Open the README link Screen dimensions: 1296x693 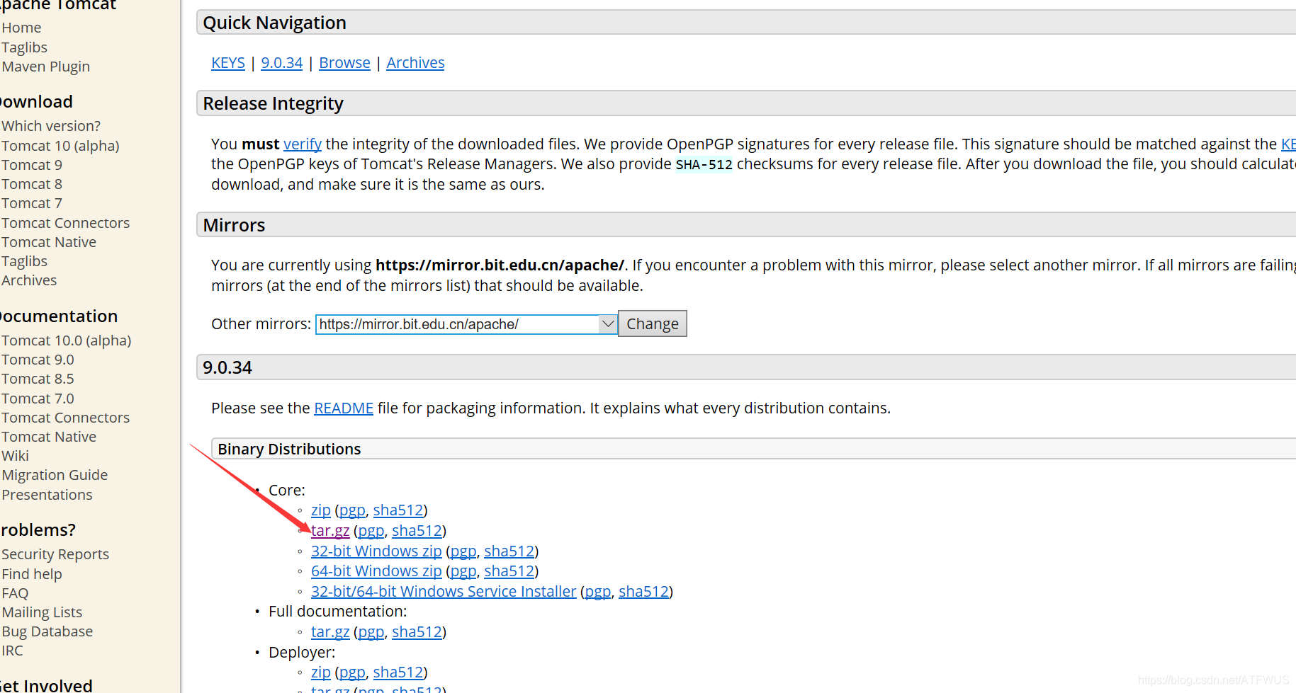pyautogui.click(x=344, y=408)
